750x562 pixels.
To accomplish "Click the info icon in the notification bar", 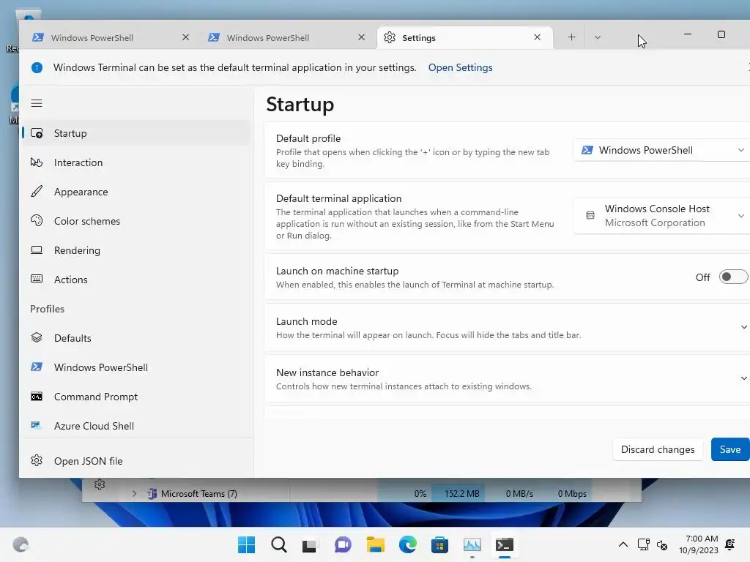I will (x=37, y=68).
